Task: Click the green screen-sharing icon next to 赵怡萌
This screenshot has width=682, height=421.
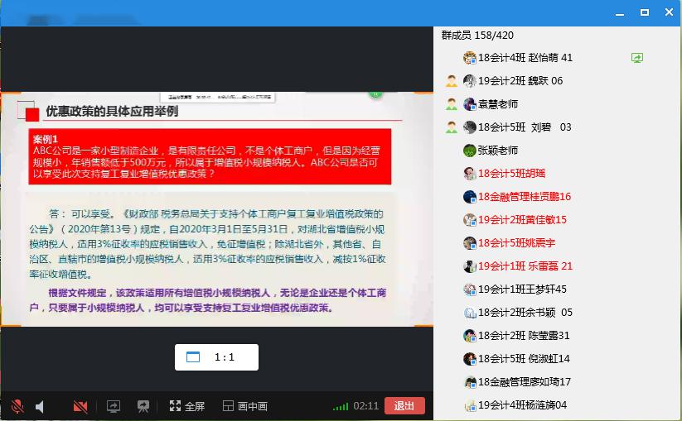Action: pyautogui.click(x=636, y=58)
